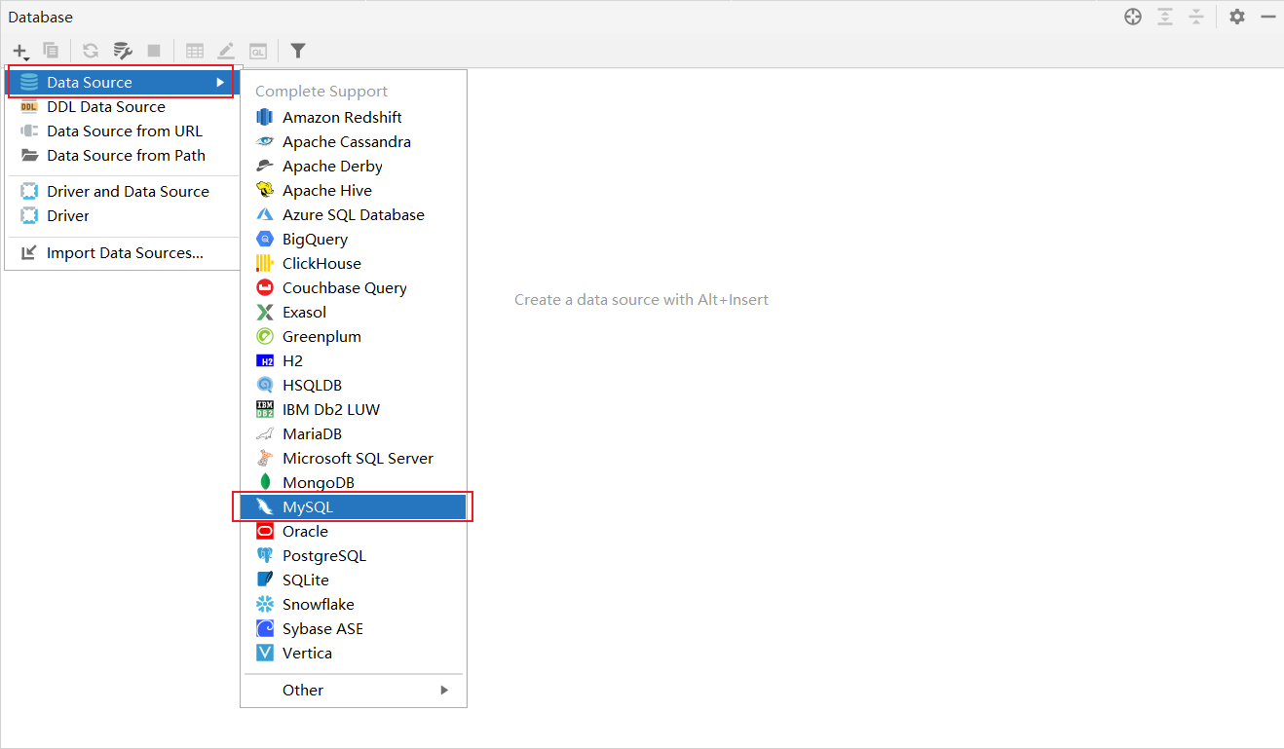
Task: Choose PostgreSQL as the data source
Action: (323, 555)
